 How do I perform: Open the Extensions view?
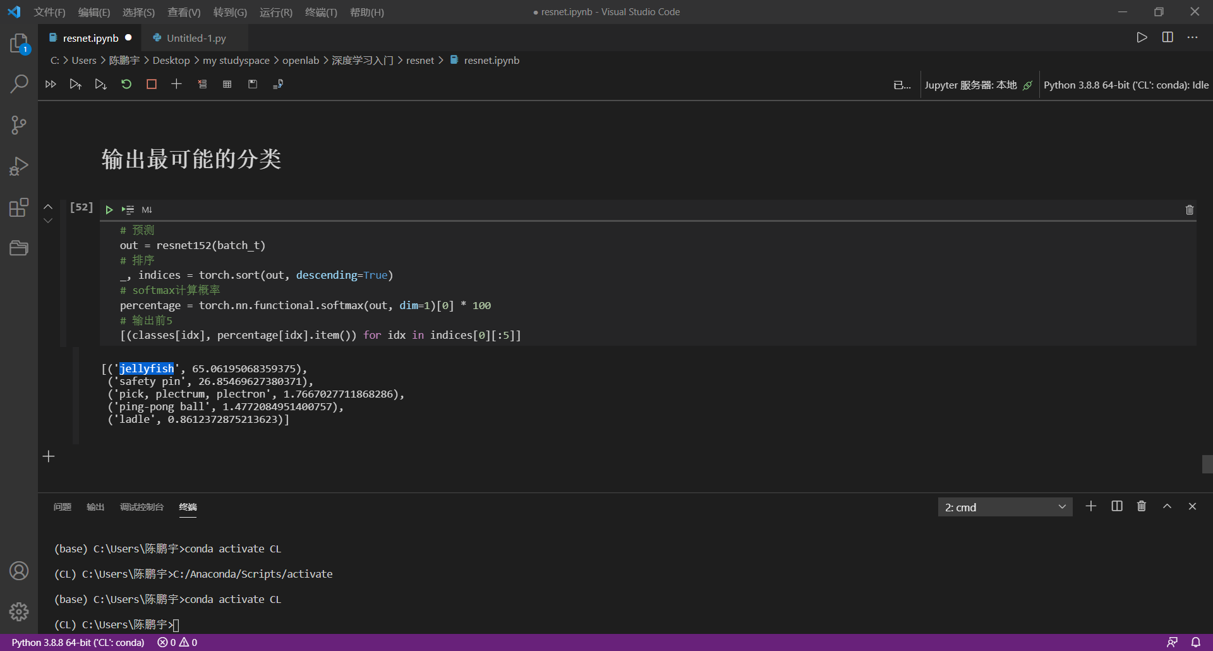point(19,207)
